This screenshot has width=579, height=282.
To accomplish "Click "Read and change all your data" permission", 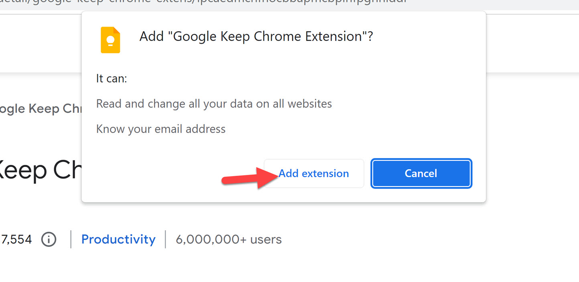I will (x=214, y=104).
